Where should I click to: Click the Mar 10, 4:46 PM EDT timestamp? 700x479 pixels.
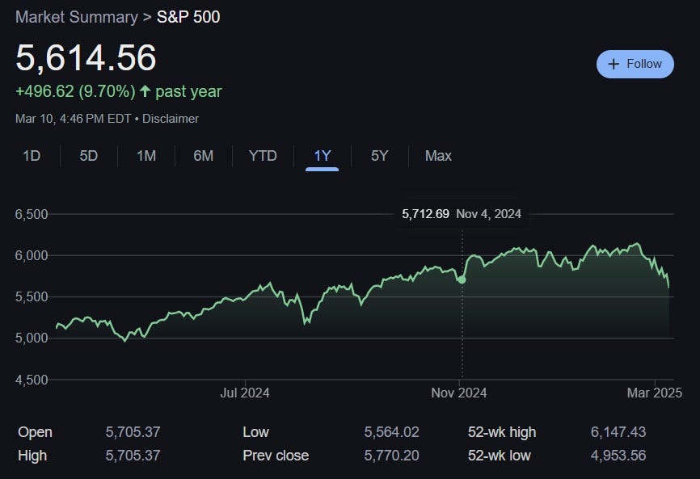pos(73,119)
